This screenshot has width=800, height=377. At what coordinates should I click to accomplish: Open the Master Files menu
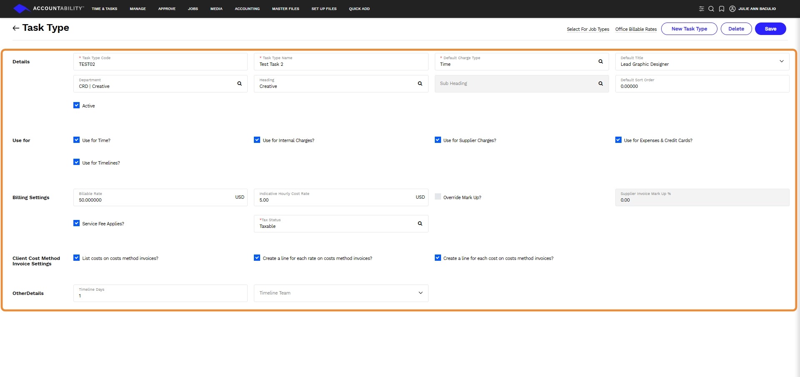[x=286, y=9]
